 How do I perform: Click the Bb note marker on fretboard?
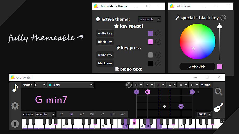(x=147, y=92)
